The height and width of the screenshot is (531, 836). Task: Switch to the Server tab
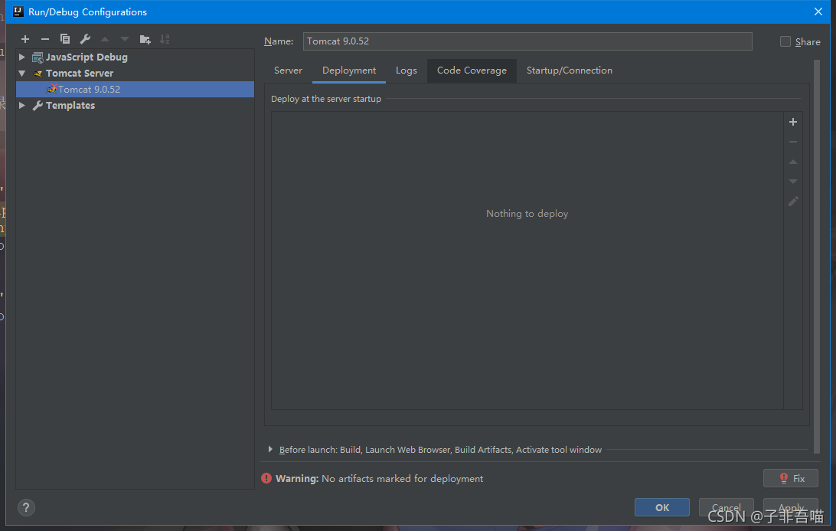point(288,70)
